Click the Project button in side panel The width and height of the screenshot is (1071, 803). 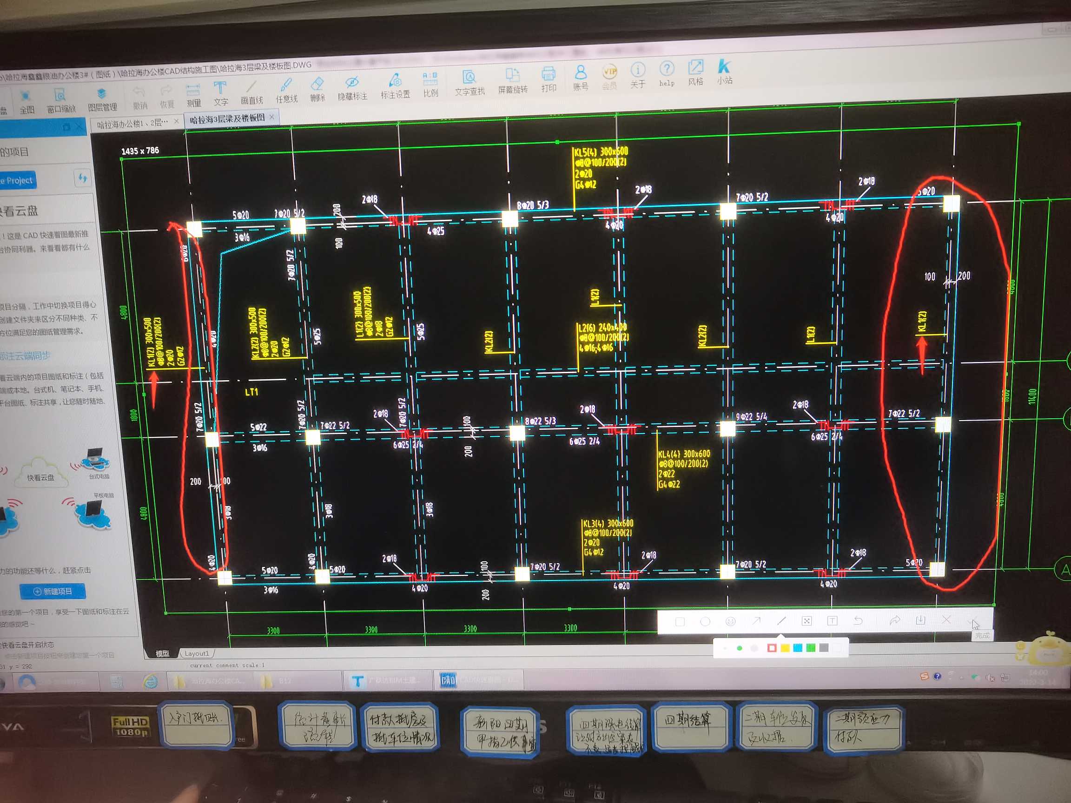click(17, 181)
